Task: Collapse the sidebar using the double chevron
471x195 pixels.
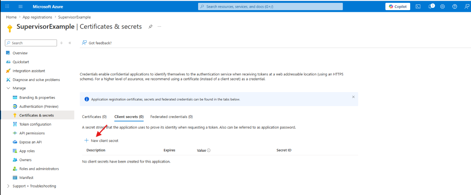Action: tap(70, 43)
